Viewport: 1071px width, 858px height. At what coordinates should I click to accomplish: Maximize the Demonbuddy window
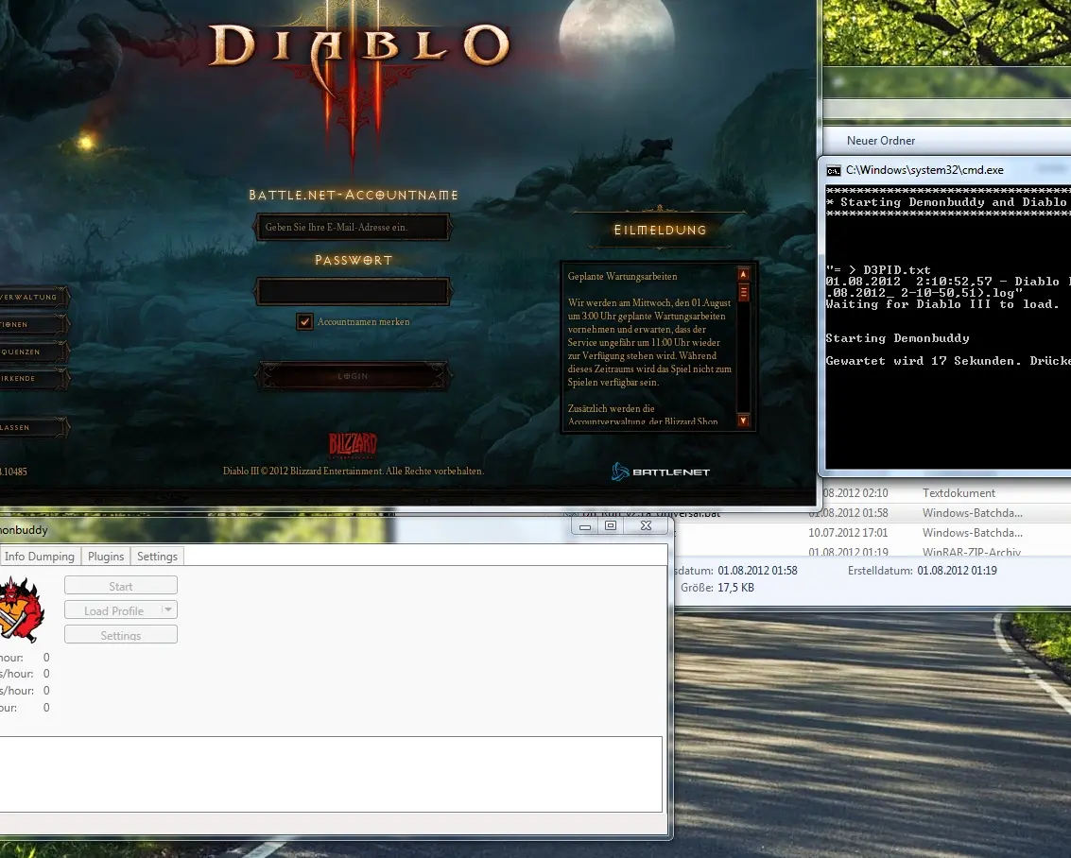pyautogui.click(x=611, y=525)
